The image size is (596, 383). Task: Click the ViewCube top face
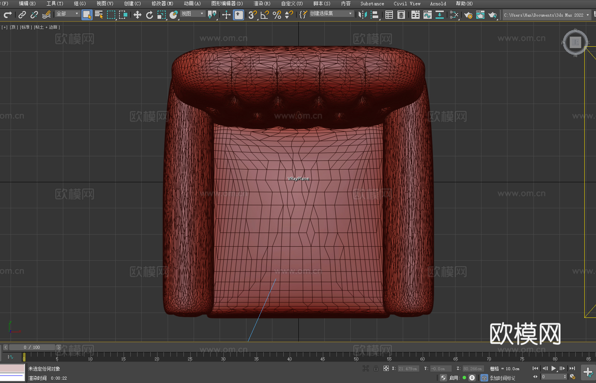coord(575,42)
